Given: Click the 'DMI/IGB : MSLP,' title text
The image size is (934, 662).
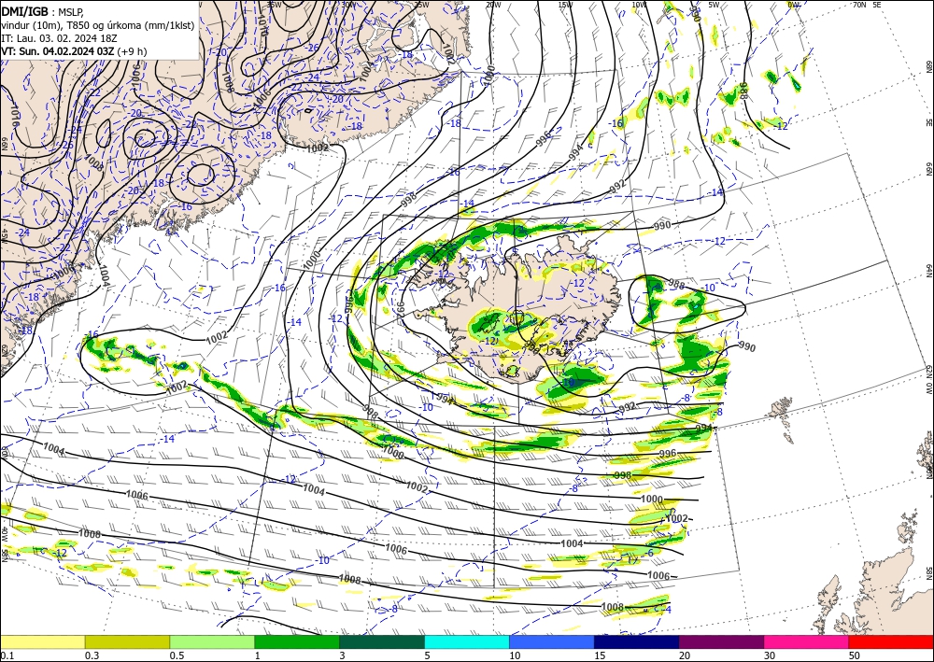Looking at the screenshot, I should 42,10.
